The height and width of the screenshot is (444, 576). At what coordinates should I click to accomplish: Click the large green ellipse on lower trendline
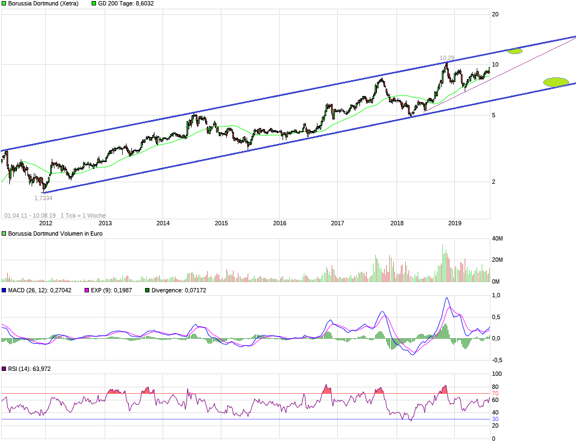556,82
